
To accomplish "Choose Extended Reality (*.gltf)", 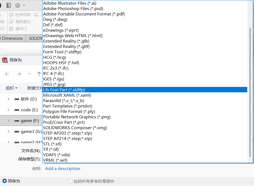I will (x=145, y=47).
